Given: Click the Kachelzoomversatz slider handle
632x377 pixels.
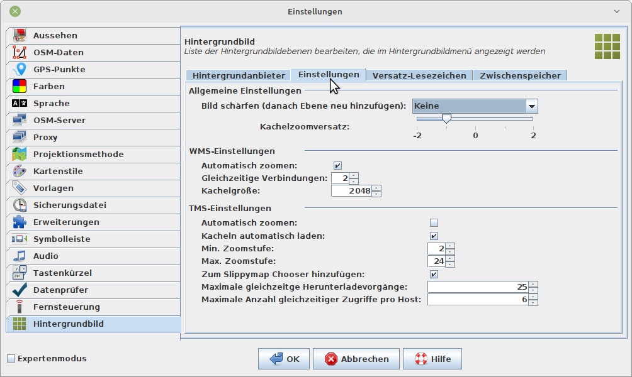Looking at the screenshot, I should point(446,118).
